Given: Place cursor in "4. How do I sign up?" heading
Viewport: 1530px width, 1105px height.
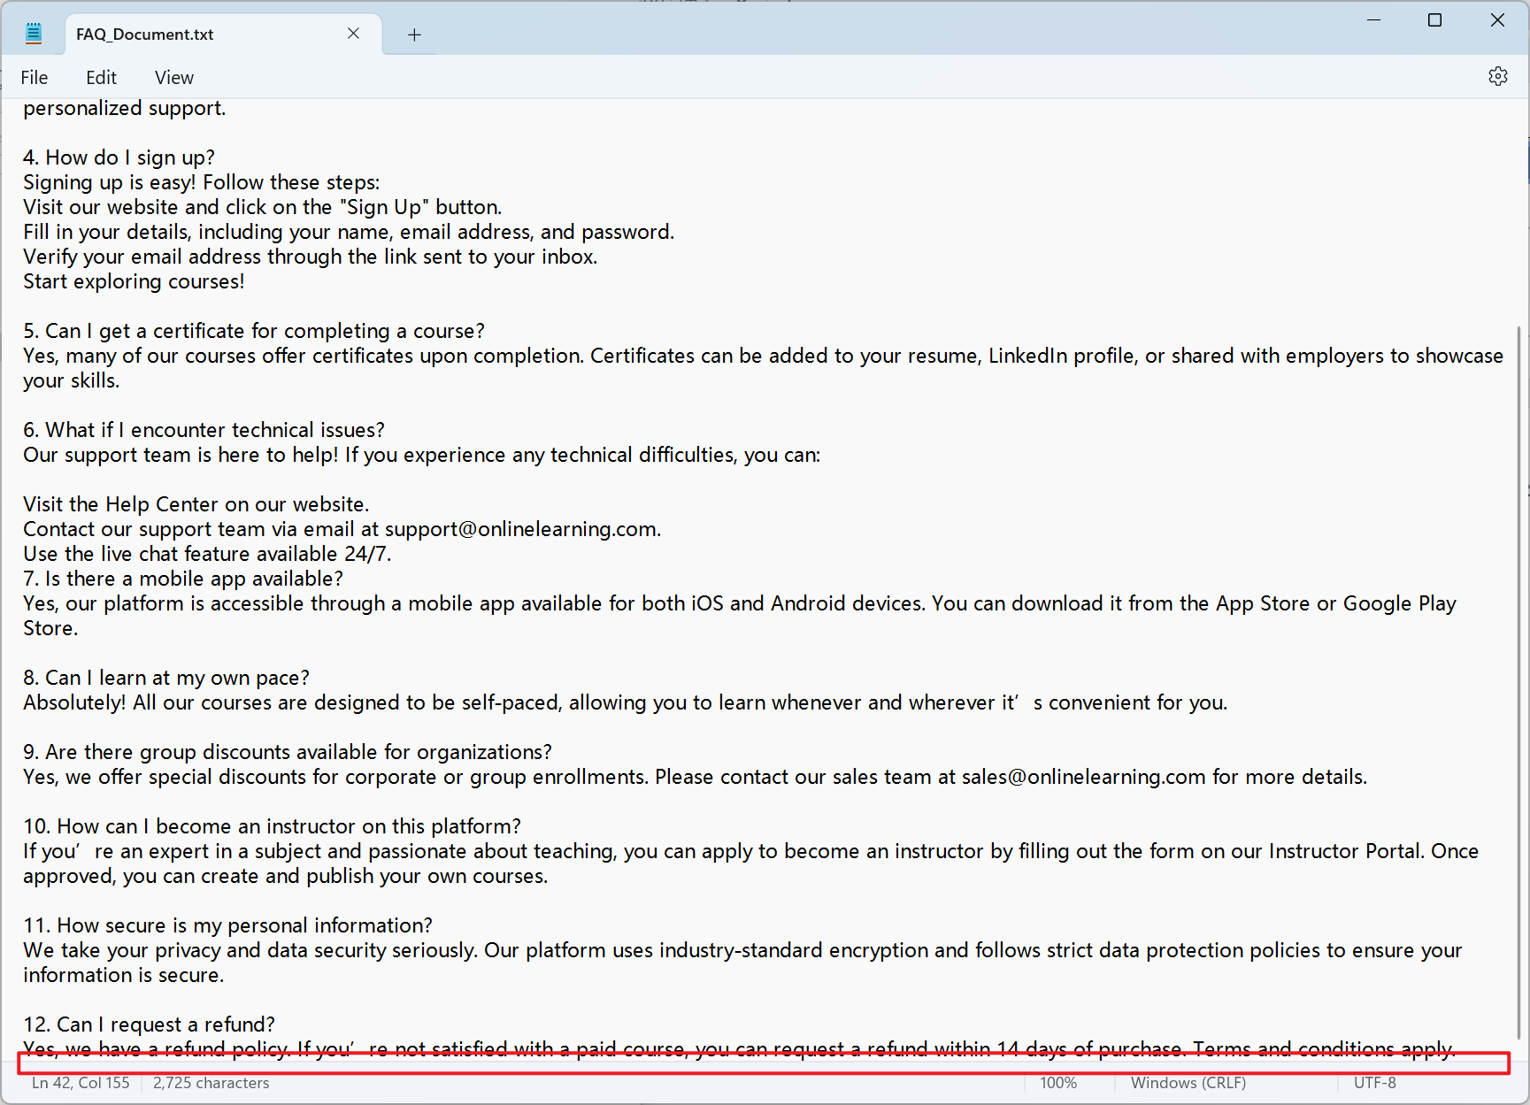Looking at the screenshot, I should click(119, 157).
